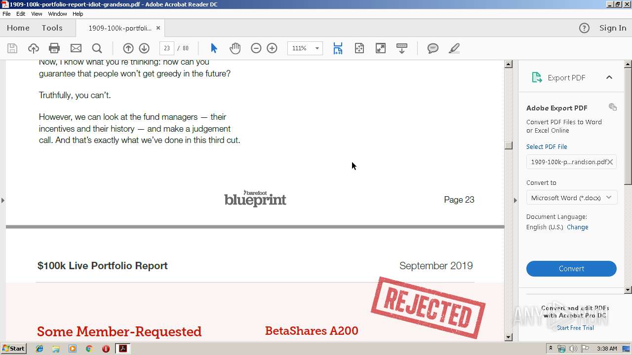Activate the selection arrow tool
The image size is (632, 355).
click(214, 48)
